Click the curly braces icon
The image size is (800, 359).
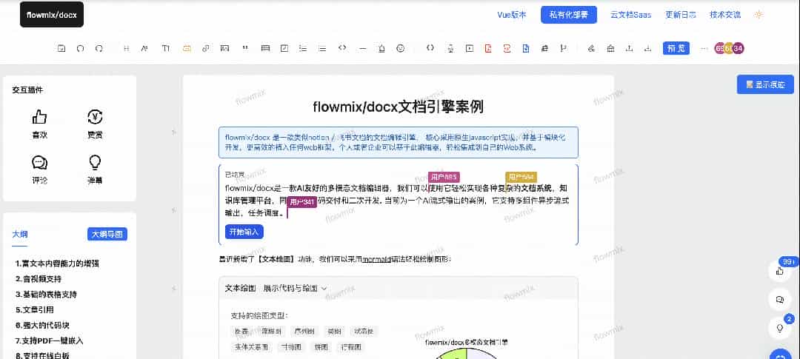[x=430, y=48]
